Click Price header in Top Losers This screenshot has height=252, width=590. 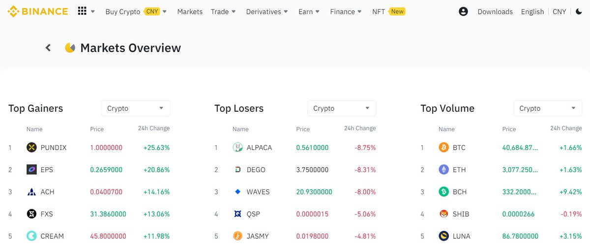[x=303, y=129]
